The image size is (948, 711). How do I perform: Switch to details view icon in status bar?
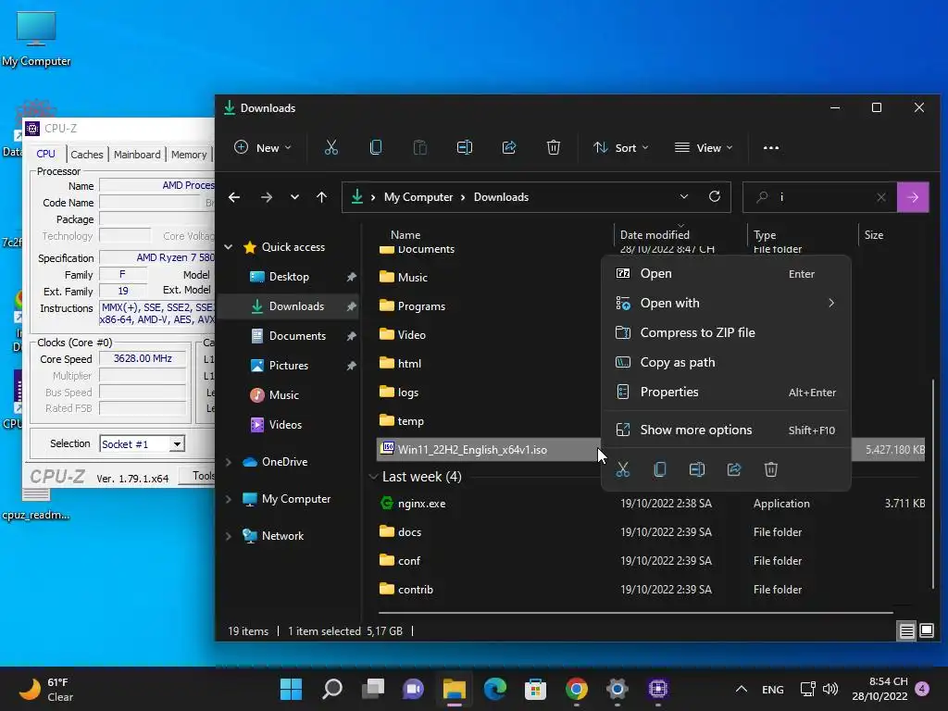[907, 631]
